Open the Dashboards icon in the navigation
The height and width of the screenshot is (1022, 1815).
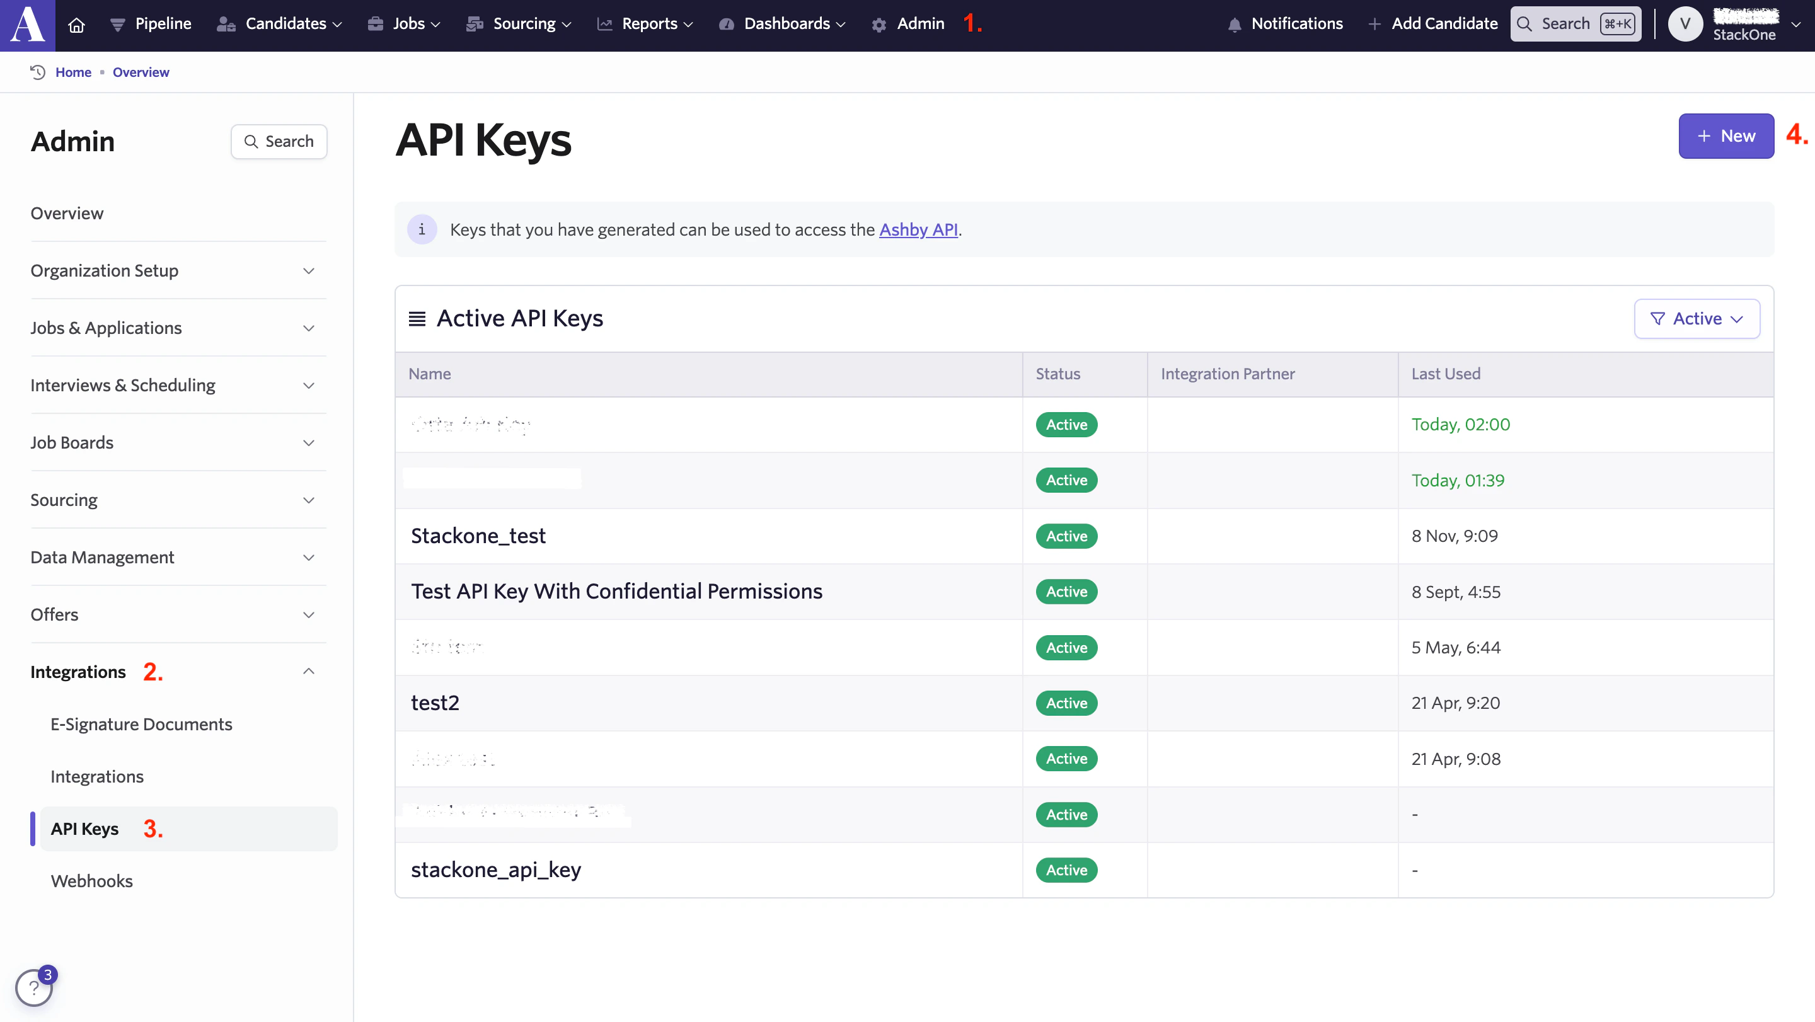click(727, 23)
